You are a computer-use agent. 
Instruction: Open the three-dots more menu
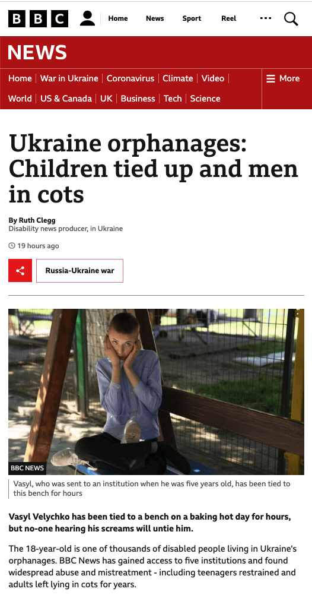(266, 18)
